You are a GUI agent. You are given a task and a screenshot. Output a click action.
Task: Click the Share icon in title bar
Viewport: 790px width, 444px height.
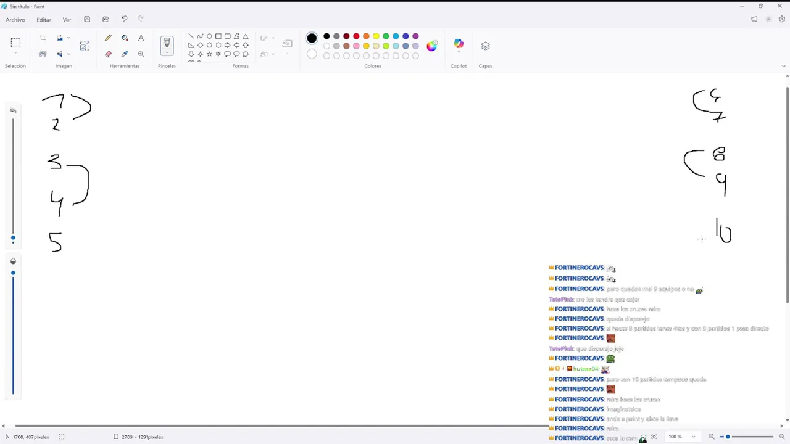pos(106,20)
